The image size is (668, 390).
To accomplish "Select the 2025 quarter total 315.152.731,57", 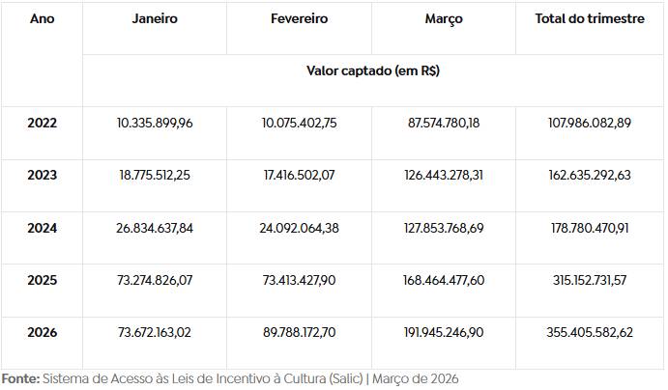I will (x=590, y=280).
